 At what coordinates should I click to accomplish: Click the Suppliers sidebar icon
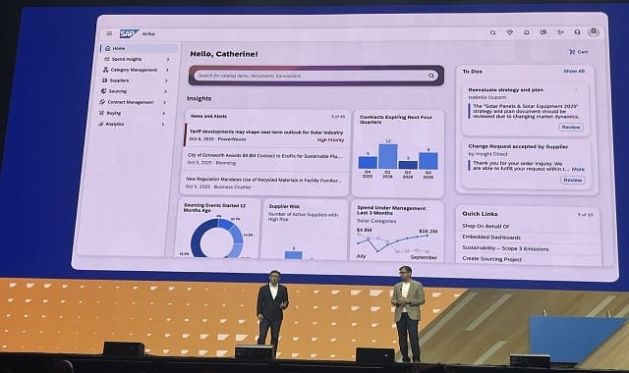(105, 80)
